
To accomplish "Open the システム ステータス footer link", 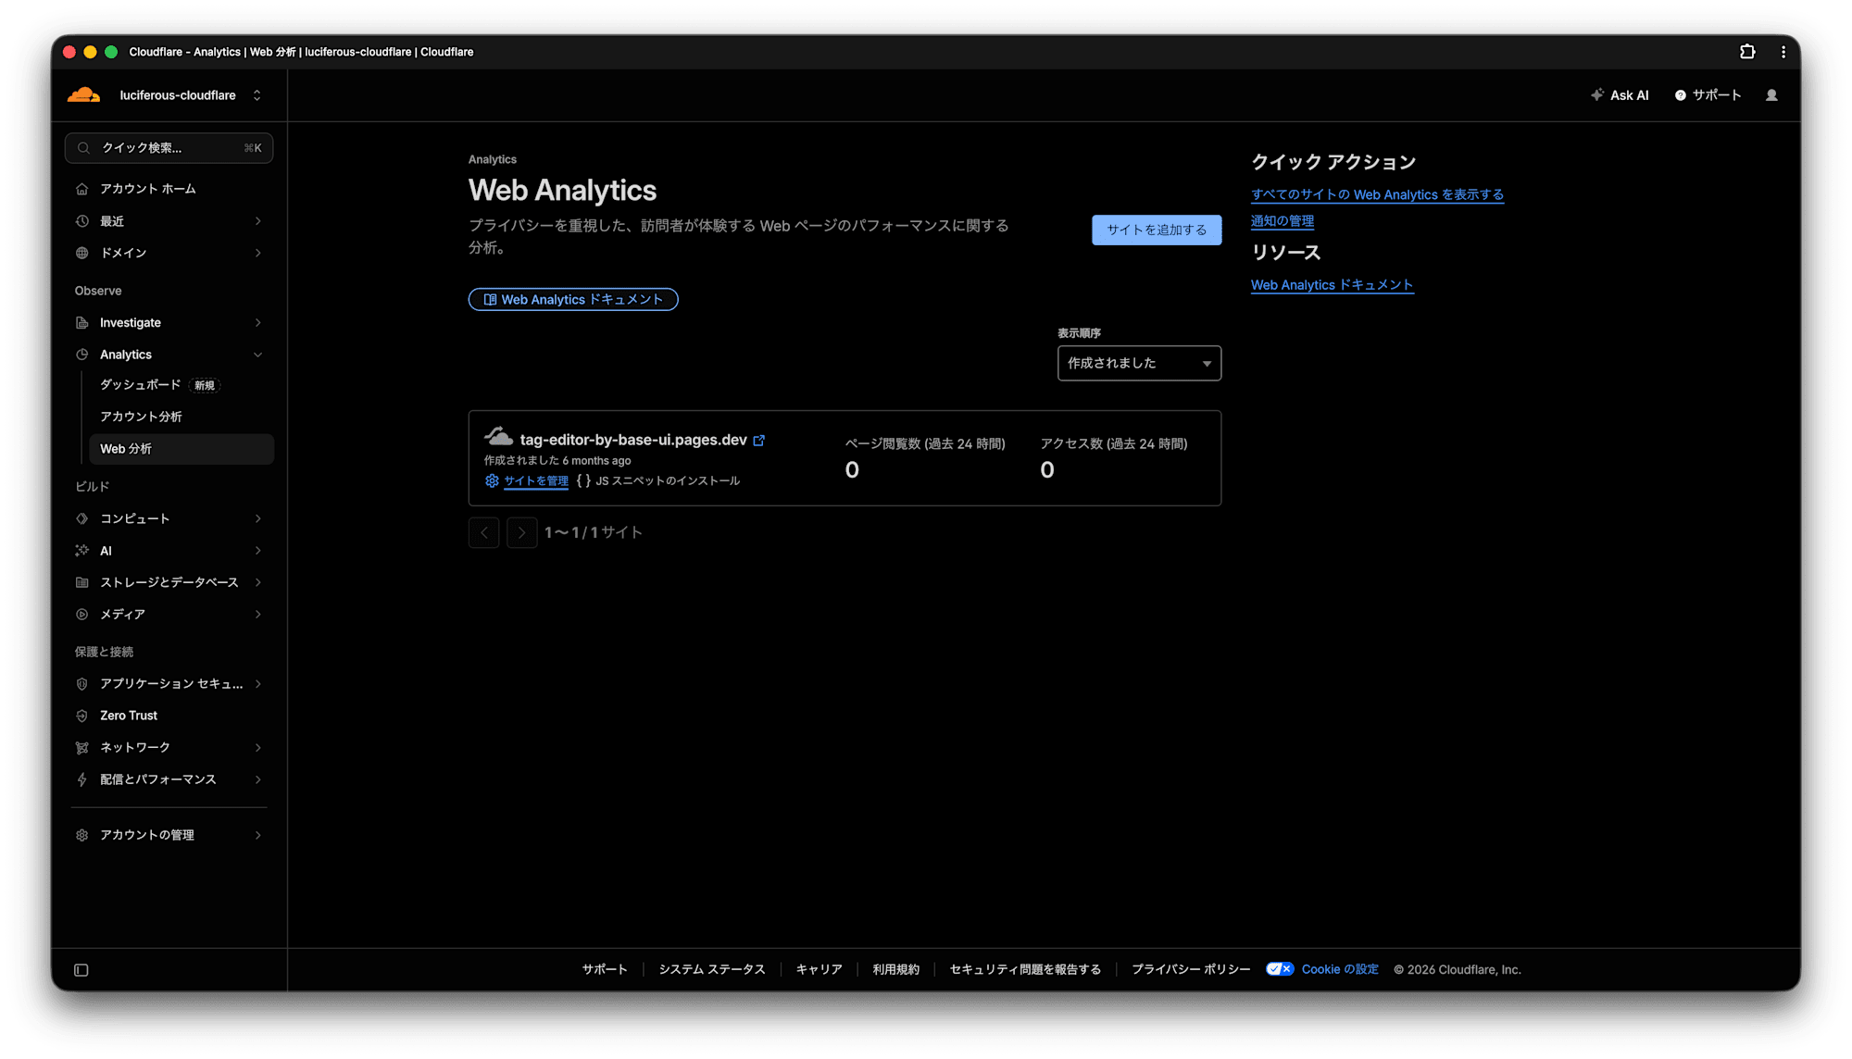I will 712,969.
